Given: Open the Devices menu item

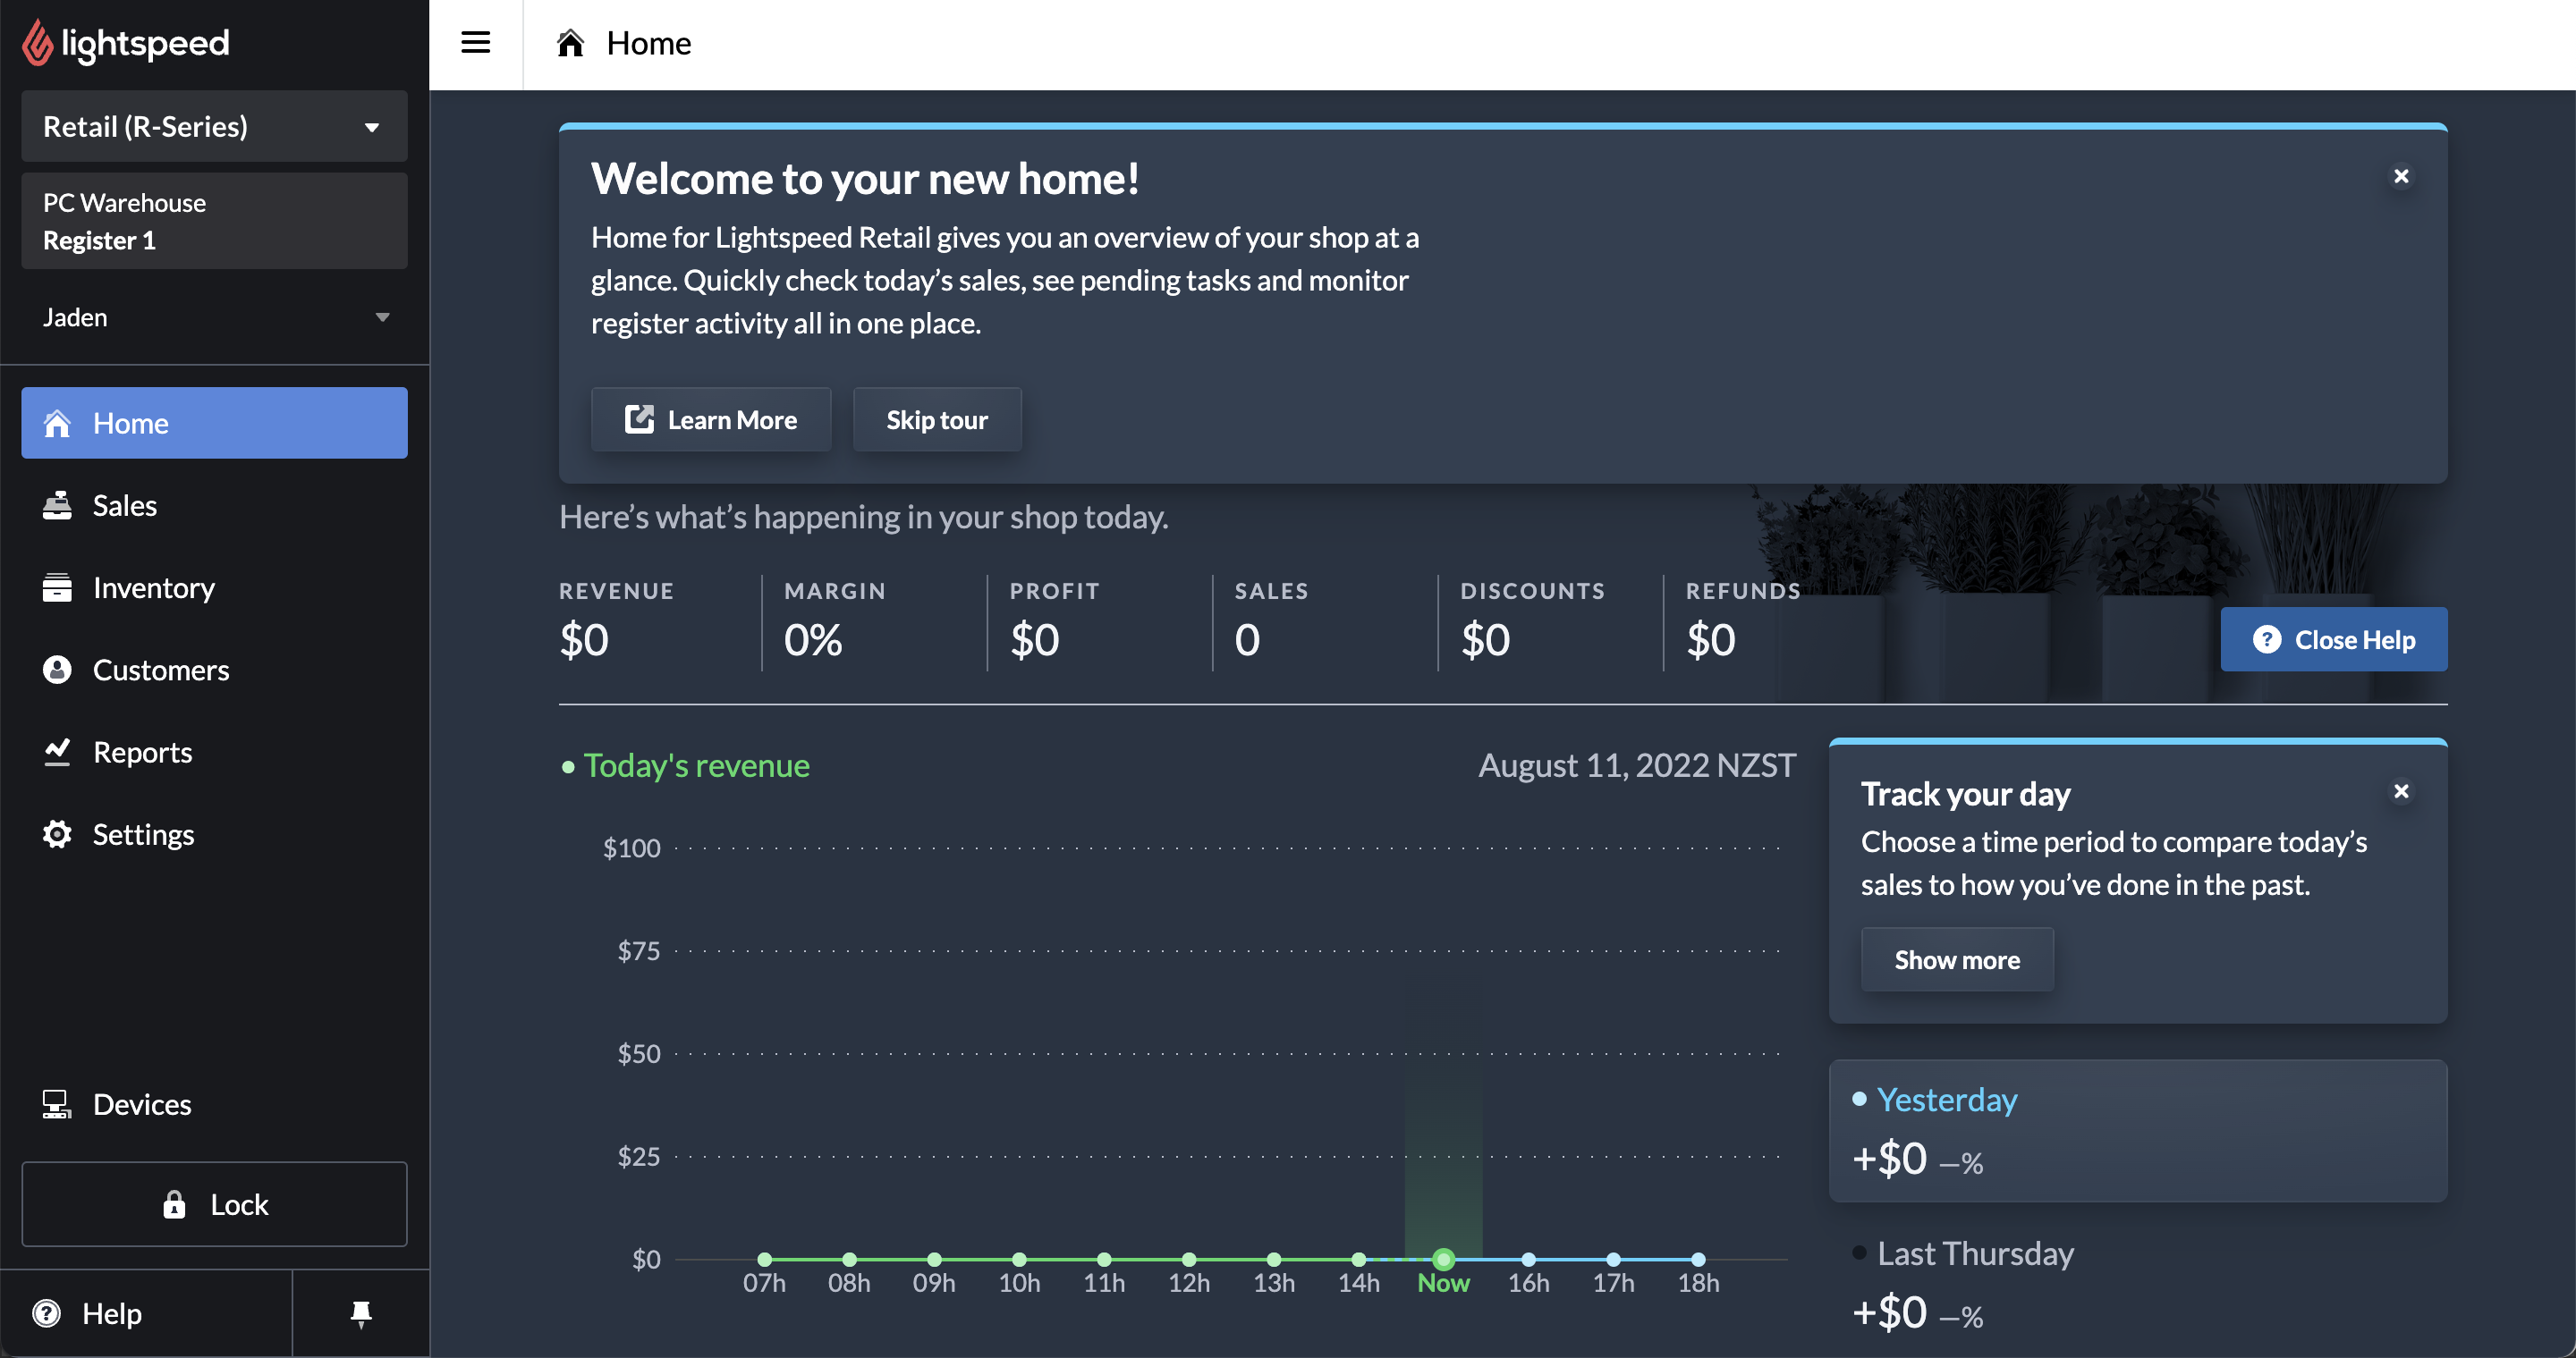Looking at the screenshot, I should pyautogui.click(x=214, y=1104).
